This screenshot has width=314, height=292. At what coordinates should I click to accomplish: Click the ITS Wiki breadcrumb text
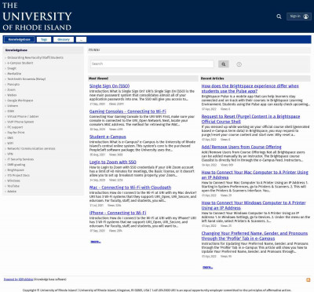tap(94, 50)
